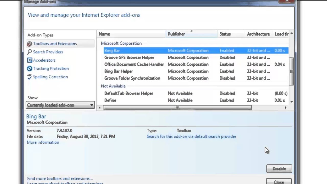Click the scroll up arrow of the list
Viewport: 327px width, 184px height.
point(291,33)
